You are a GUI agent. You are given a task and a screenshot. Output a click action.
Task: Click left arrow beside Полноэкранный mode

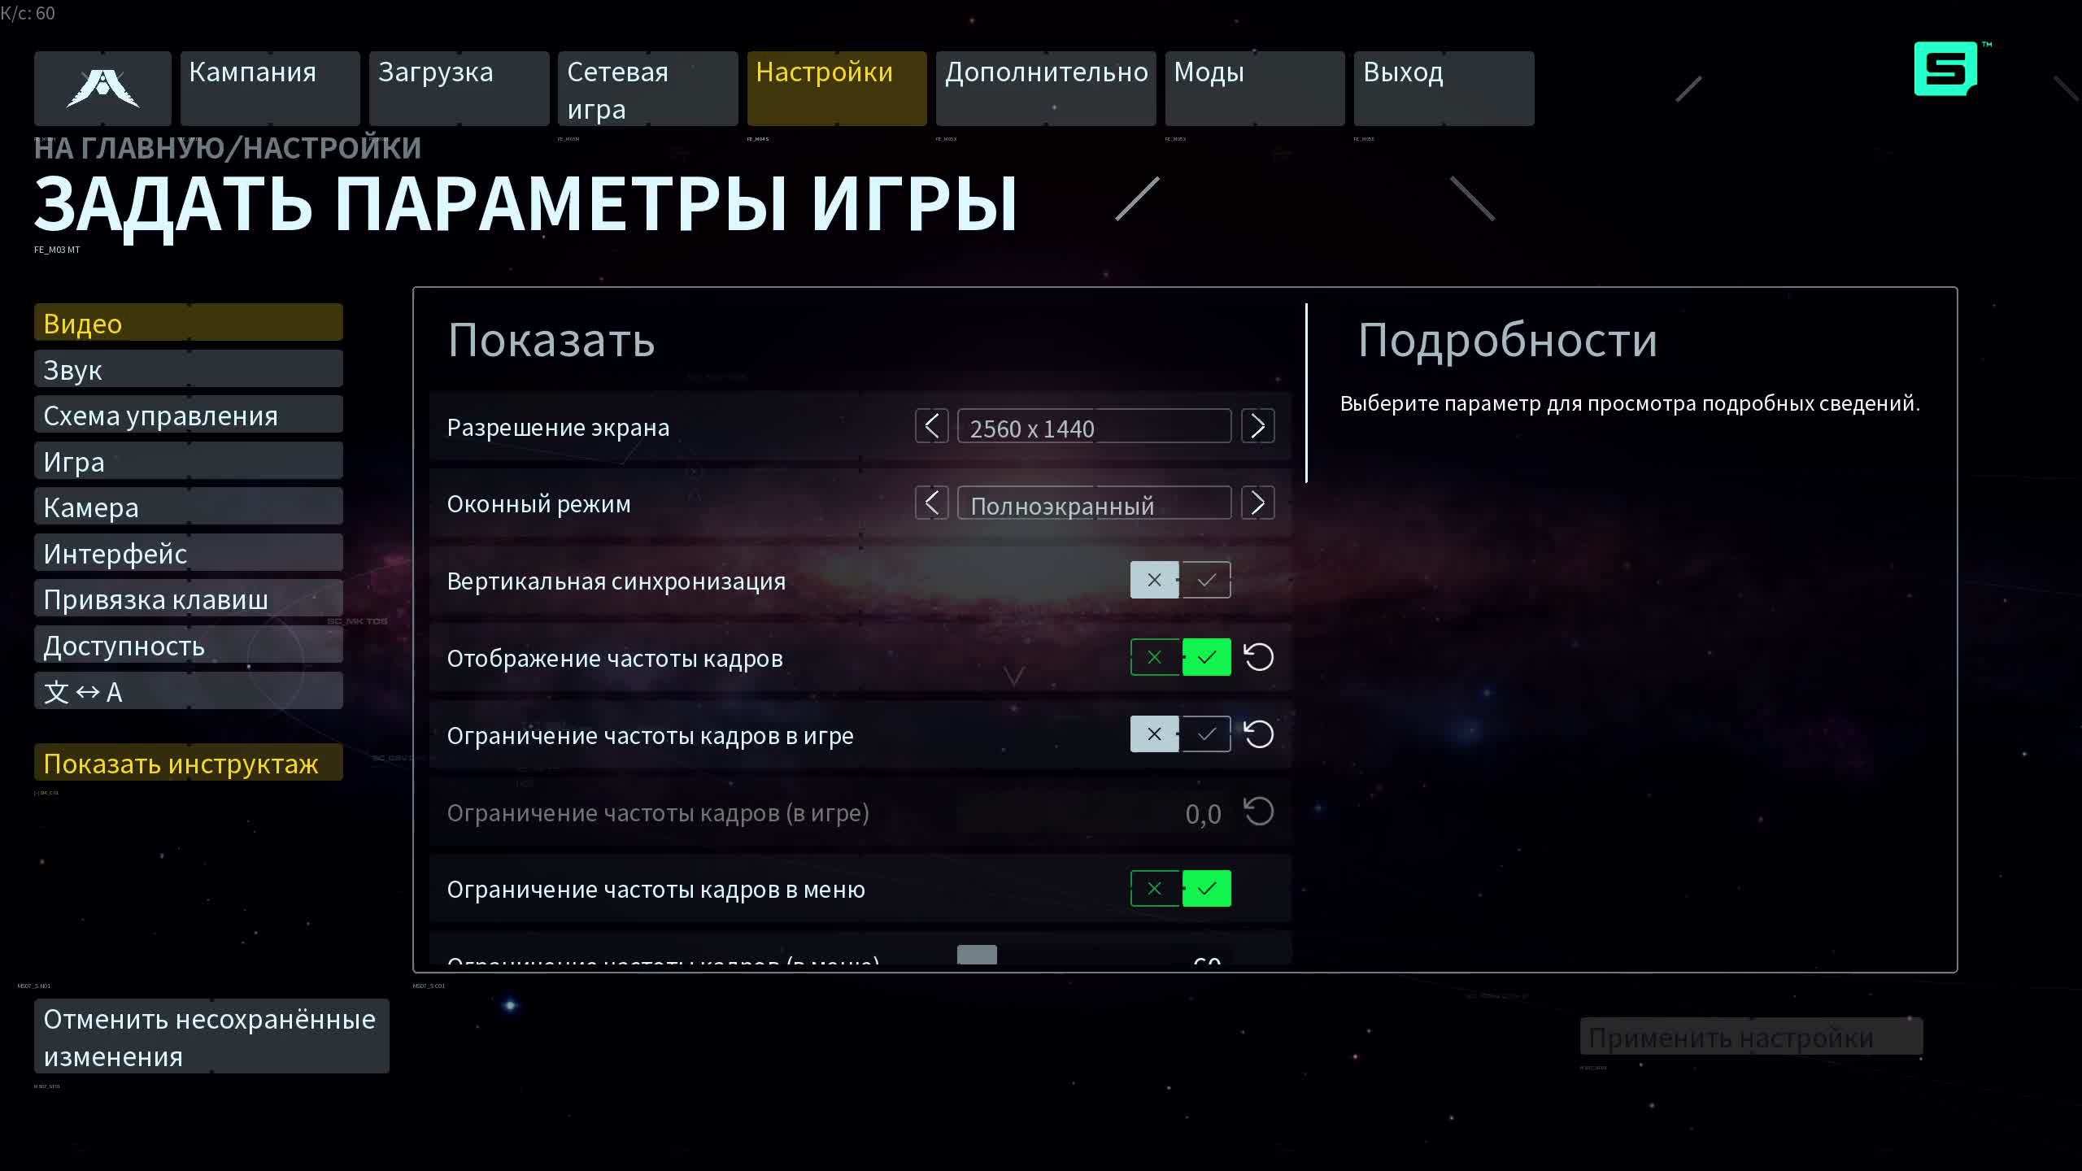932,503
